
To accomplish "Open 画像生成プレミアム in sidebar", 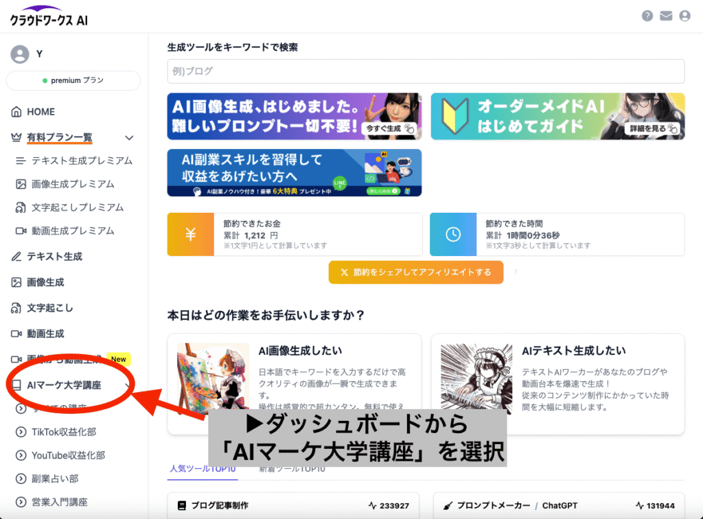I will click(74, 184).
